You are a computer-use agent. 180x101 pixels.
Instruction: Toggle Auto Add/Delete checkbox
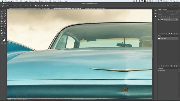48,6
